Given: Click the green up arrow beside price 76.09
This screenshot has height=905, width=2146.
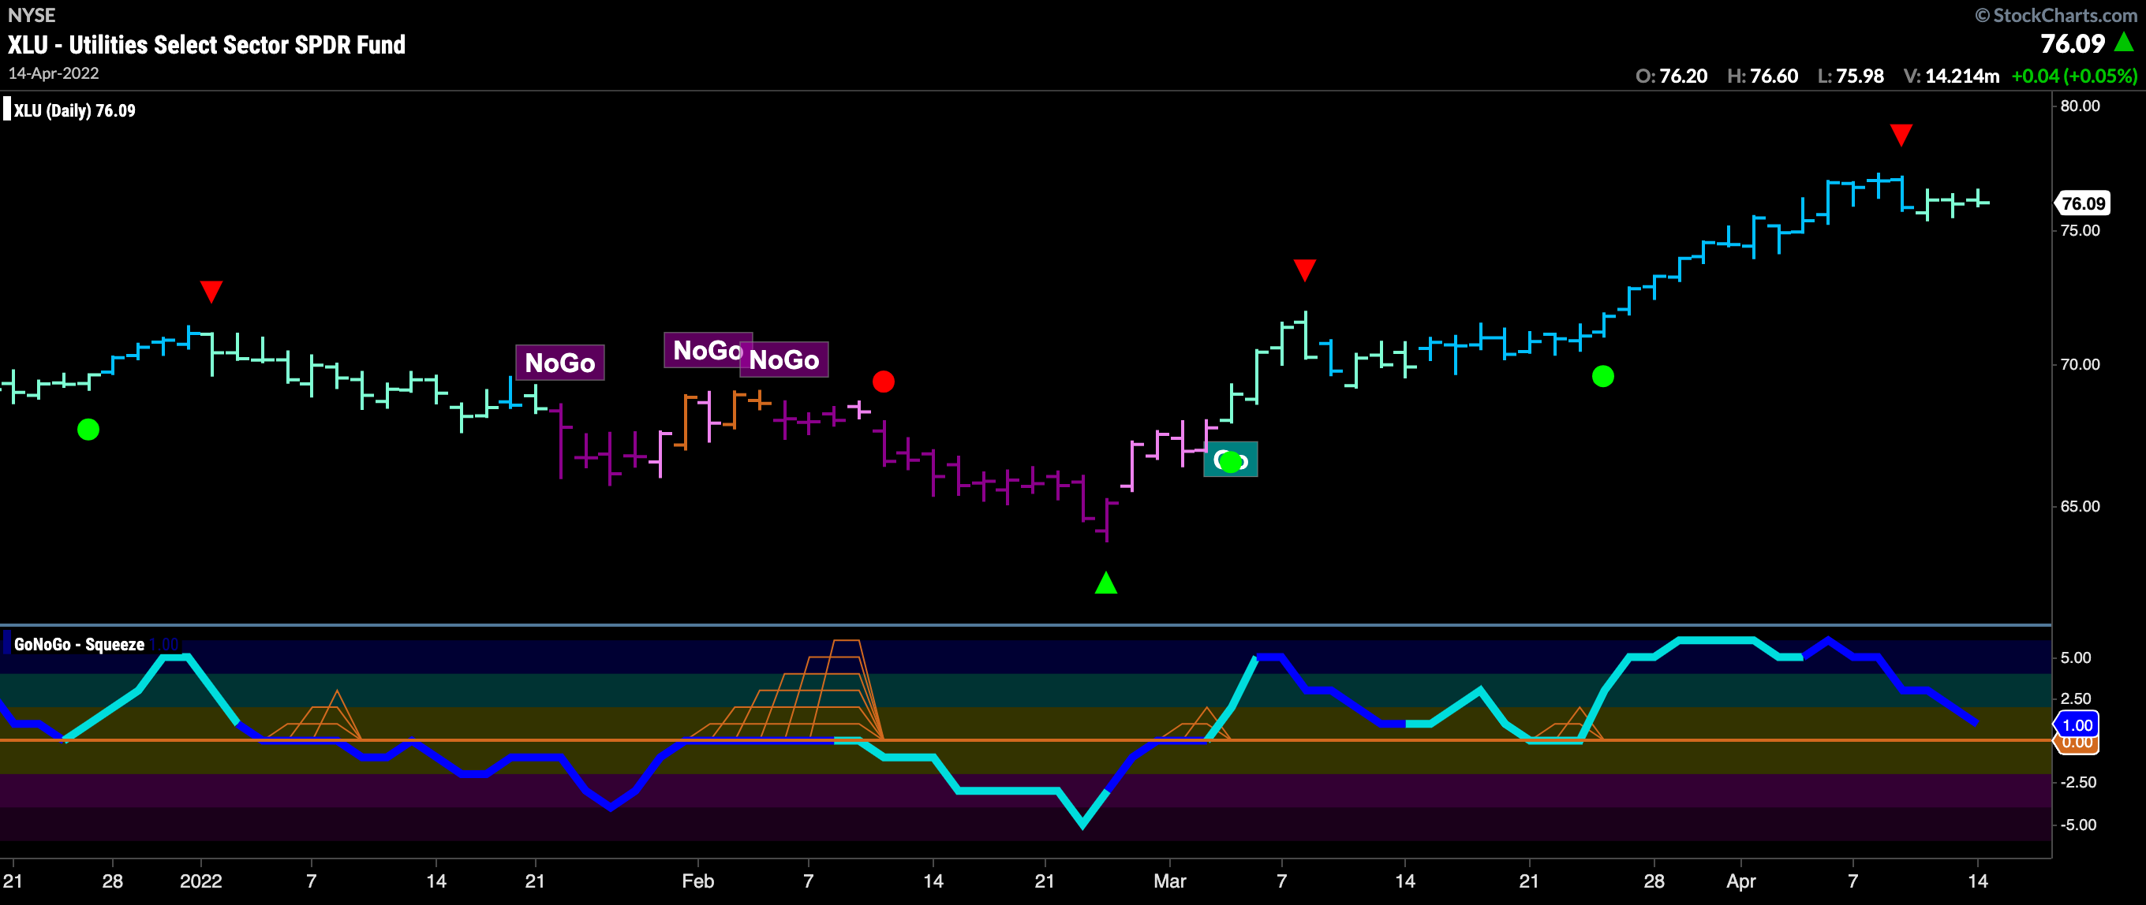Looking at the screenshot, I should point(2125,43).
